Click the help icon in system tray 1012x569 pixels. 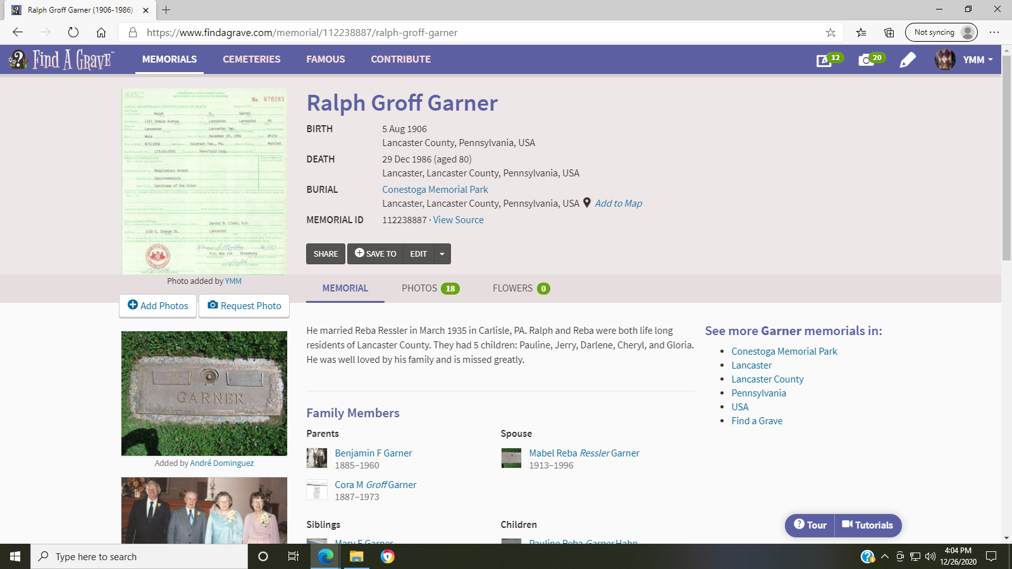coord(868,556)
